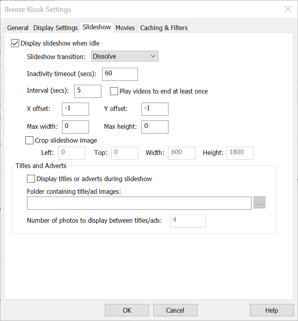Open the Slideshow transition dropdown
Viewport: 298px width, 321px height.
[x=125, y=56]
